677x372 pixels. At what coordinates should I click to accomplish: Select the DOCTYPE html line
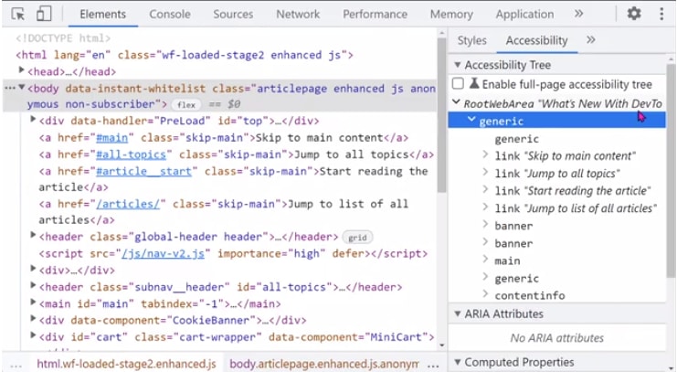pyautogui.click(x=63, y=38)
